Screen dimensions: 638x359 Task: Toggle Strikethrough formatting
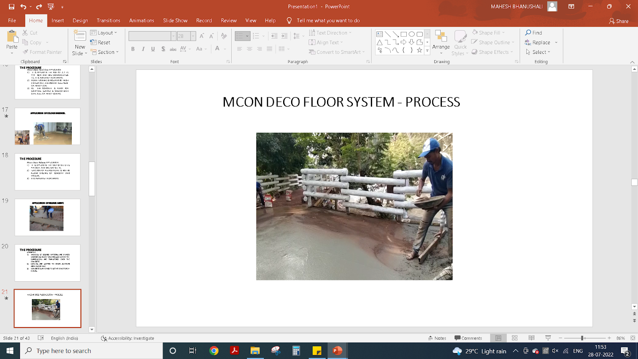coord(173,49)
